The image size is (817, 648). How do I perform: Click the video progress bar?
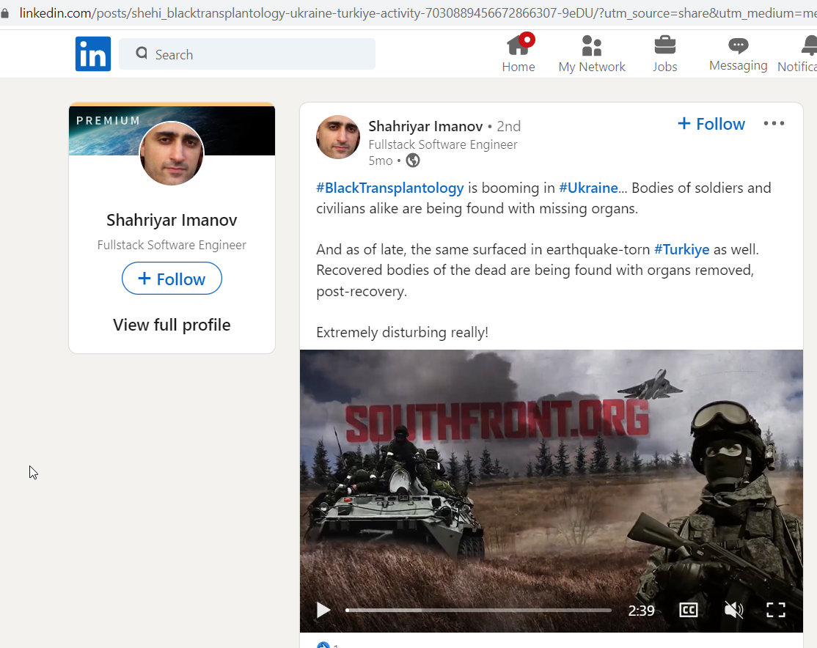(x=478, y=610)
